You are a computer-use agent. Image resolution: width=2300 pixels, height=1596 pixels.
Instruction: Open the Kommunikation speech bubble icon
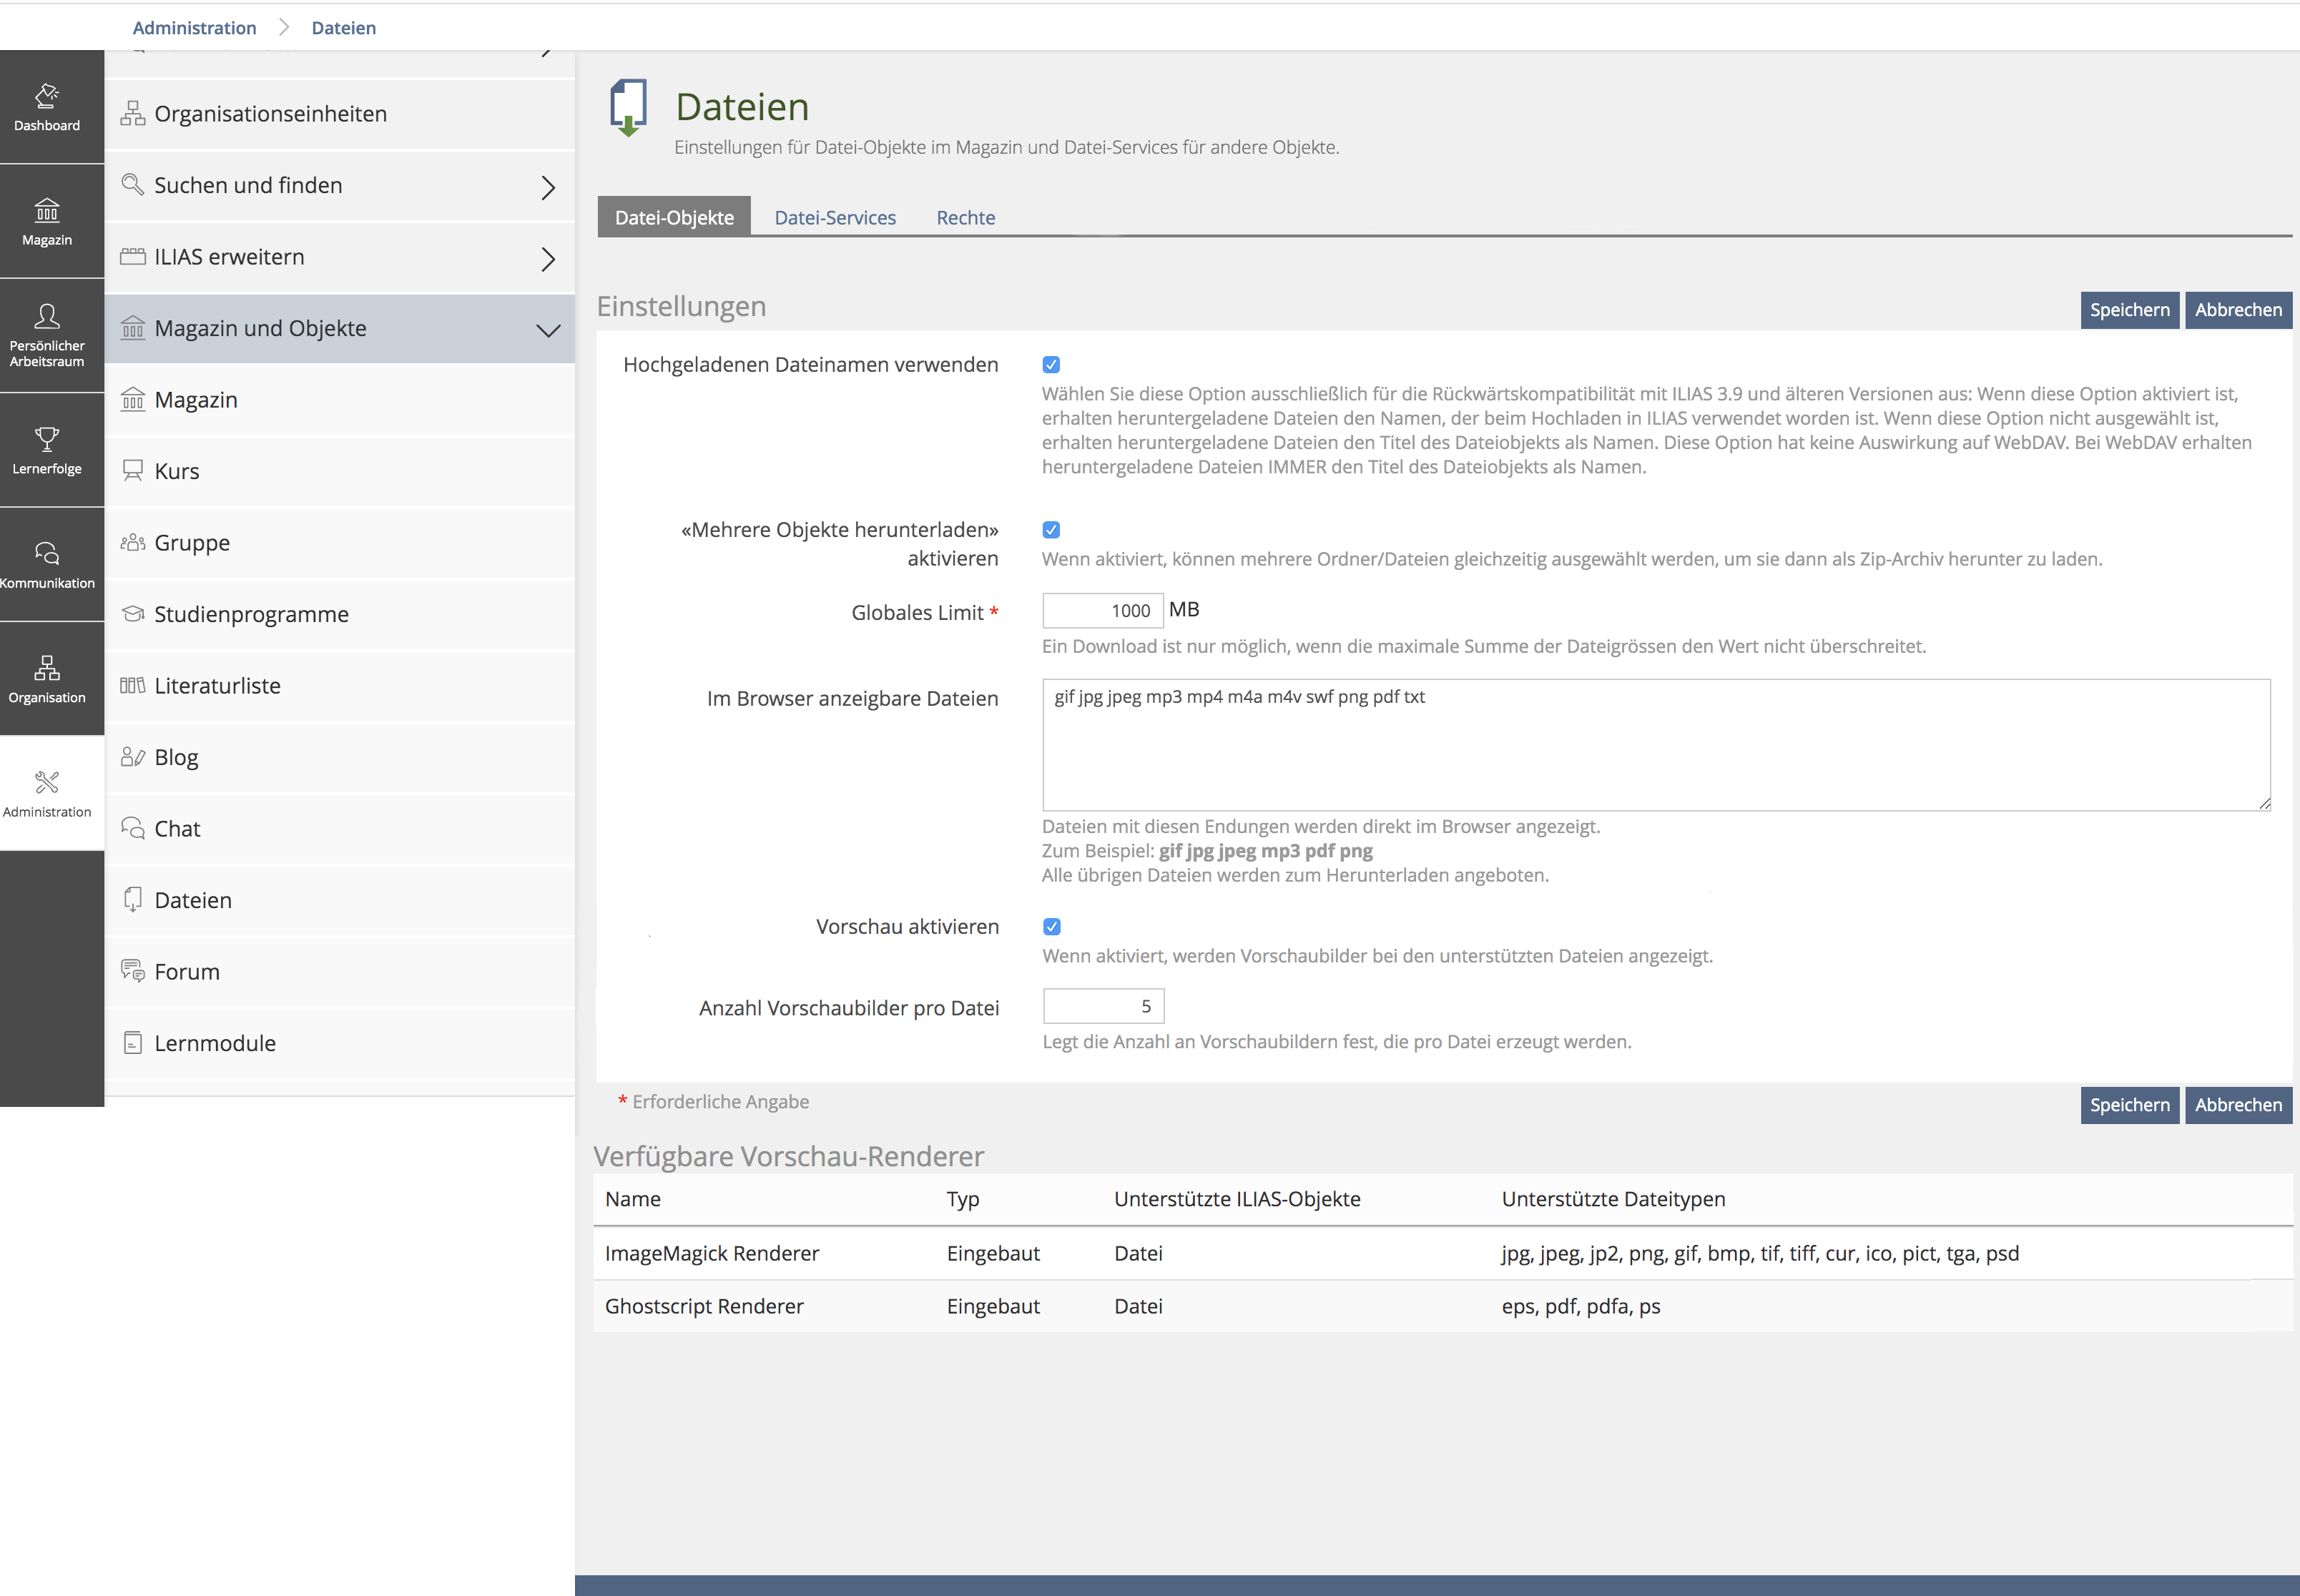[x=47, y=564]
